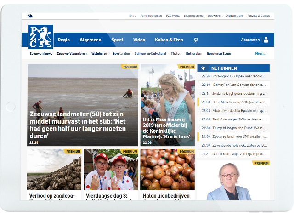294x216 pixels.
Task: Click Premium badge on Miss Visserij photo
Action: tap(186, 67)
